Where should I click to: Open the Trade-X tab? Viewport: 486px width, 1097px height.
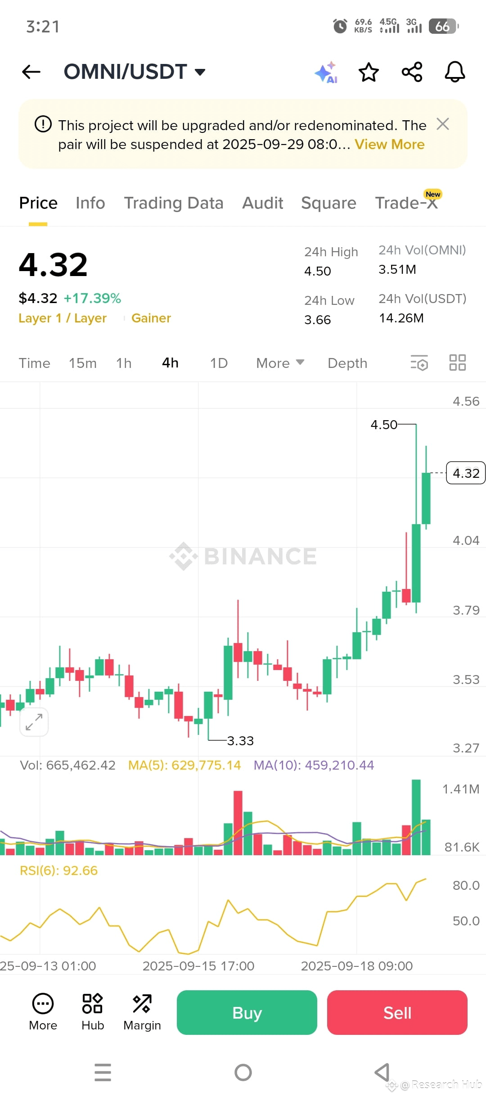coord(406,203)
